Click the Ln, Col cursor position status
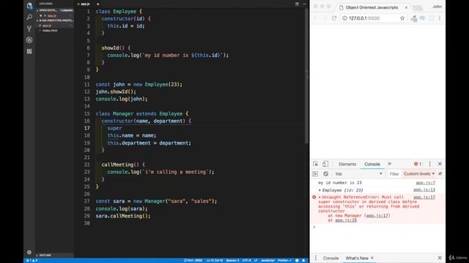Viewport: 469px width, 263px height. pos(215,260)
